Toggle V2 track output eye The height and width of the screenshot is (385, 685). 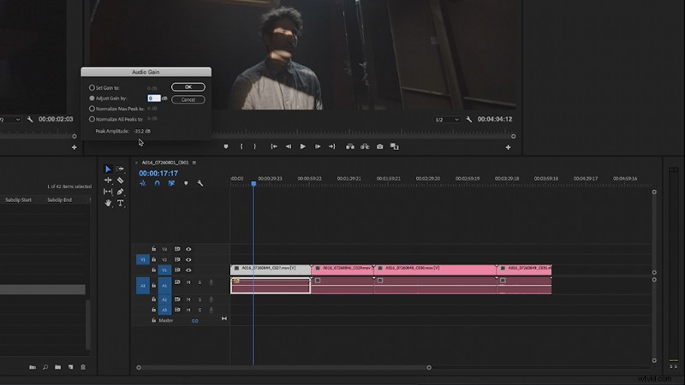pyautogui.click(x=188, y=260)
